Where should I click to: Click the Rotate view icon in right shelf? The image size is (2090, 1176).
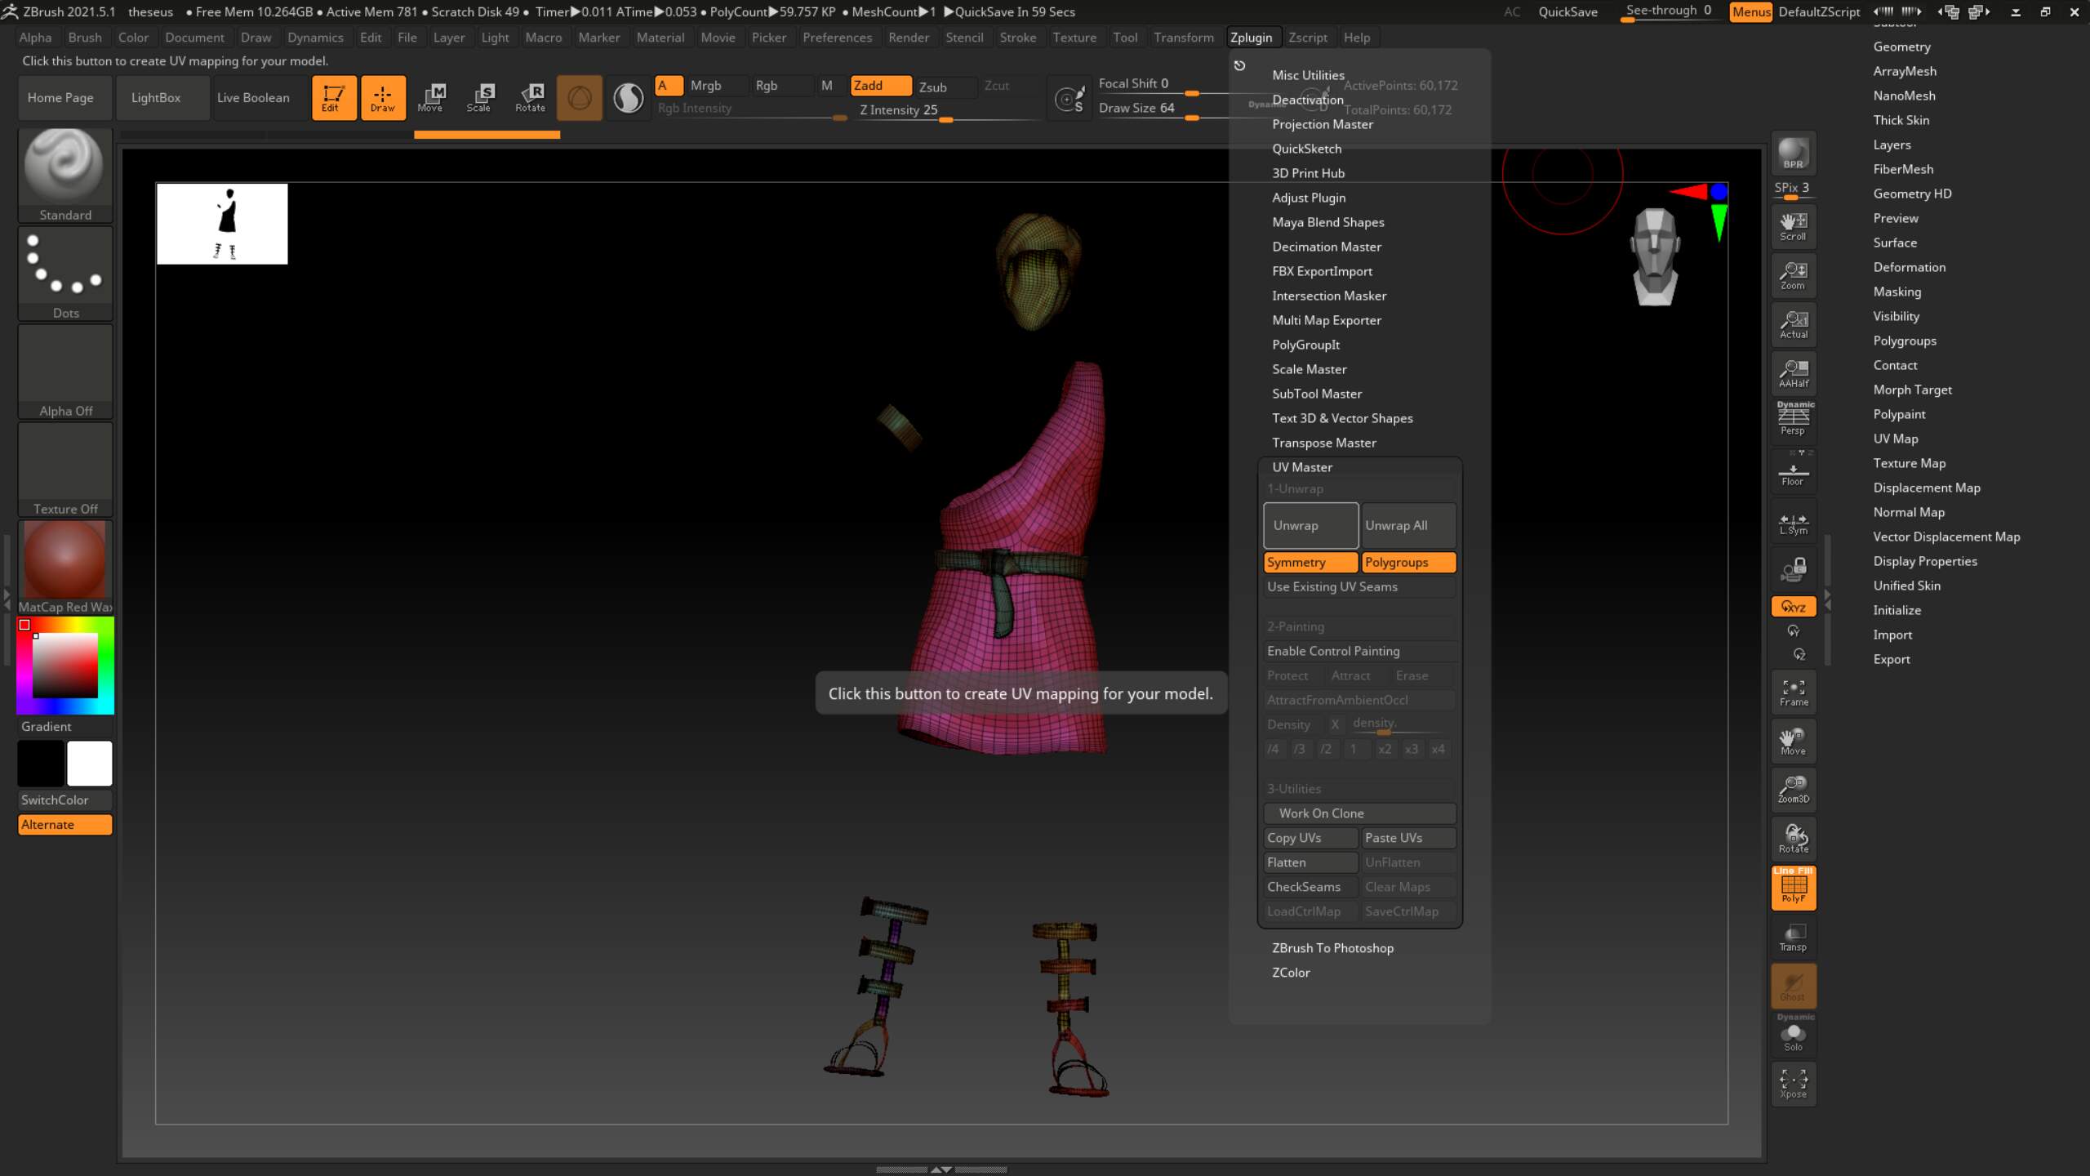pyautogui.click(x=1794, y=839)
